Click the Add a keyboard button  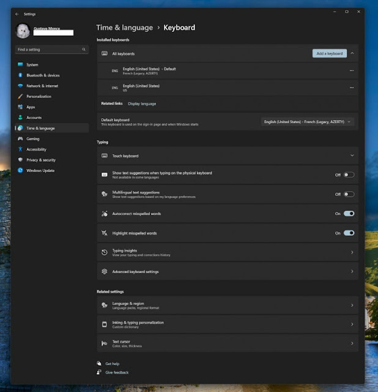(329, 53)
